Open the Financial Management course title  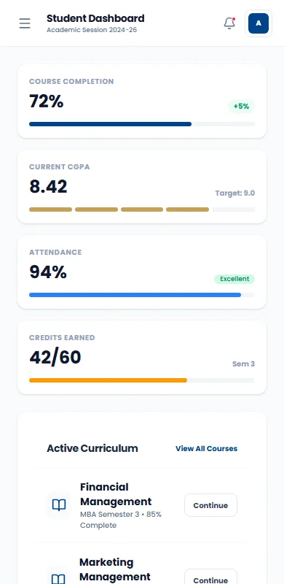point(116,494)
